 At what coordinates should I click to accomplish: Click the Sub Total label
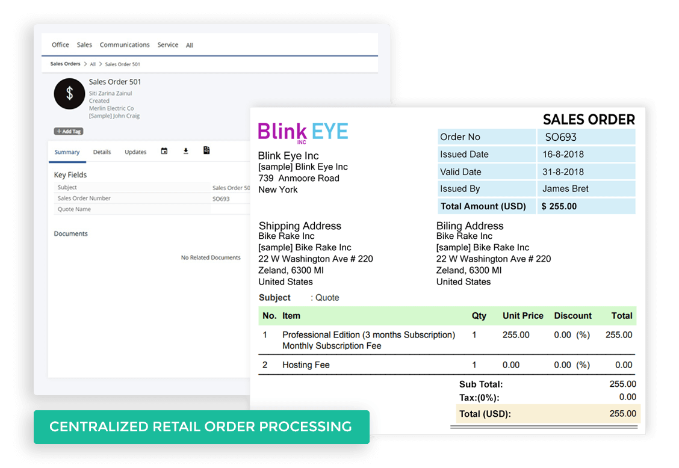[x=481, y=384]
